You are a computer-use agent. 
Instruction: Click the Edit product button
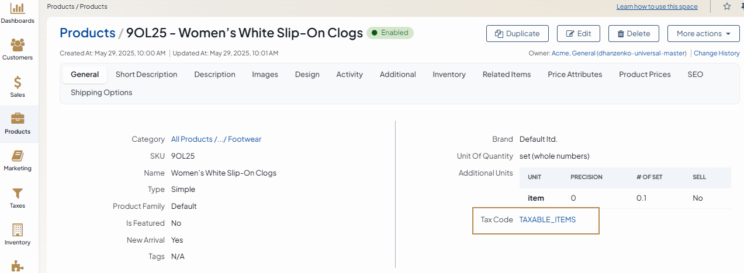click(578, 34)
